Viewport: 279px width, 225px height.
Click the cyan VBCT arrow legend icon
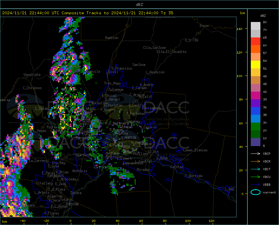pos(255,169)
